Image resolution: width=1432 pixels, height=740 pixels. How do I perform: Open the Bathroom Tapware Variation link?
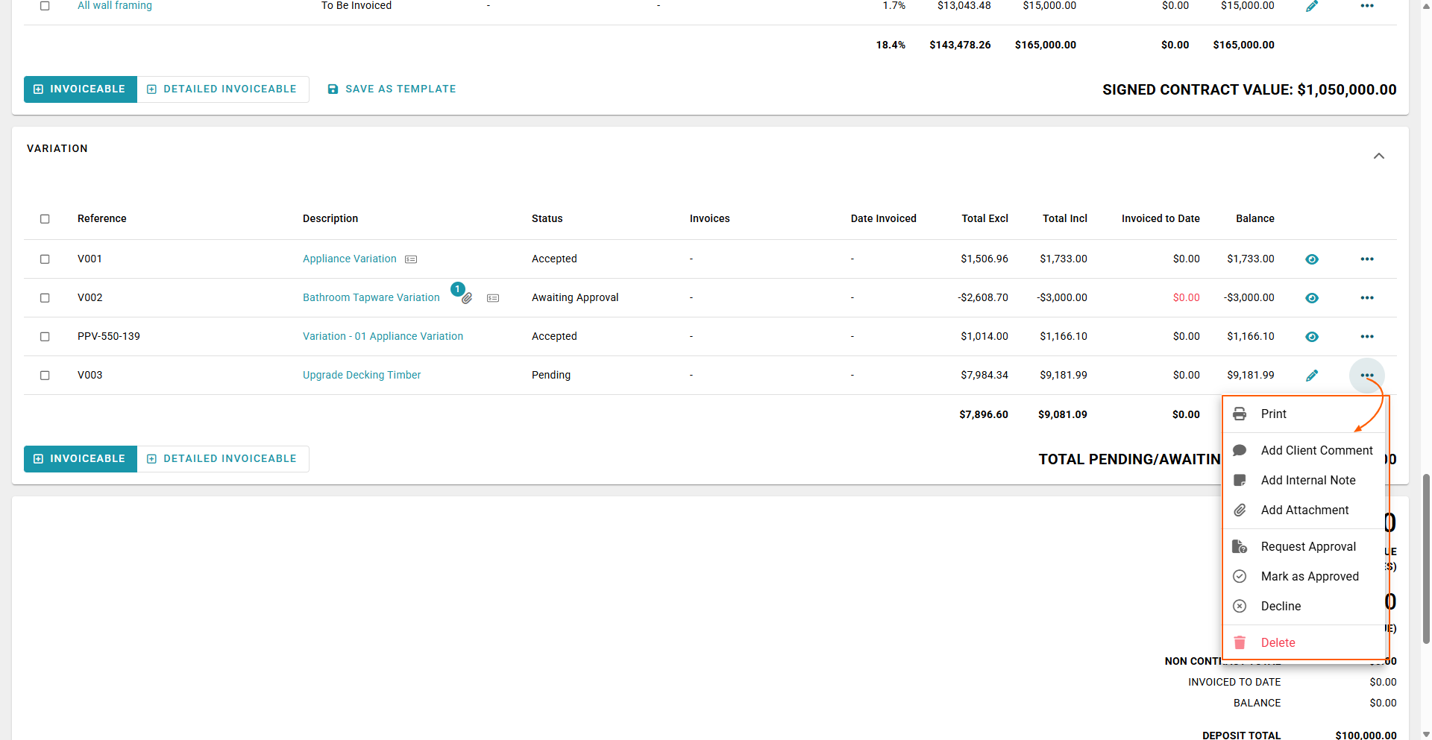point(371,297)
